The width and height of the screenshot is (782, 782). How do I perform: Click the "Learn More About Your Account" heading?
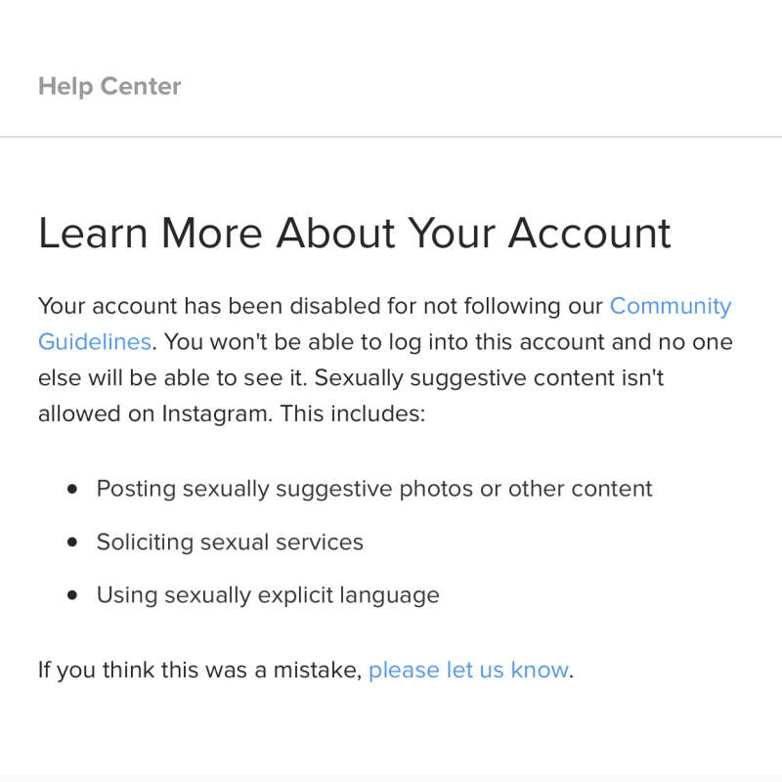[354, 234]
